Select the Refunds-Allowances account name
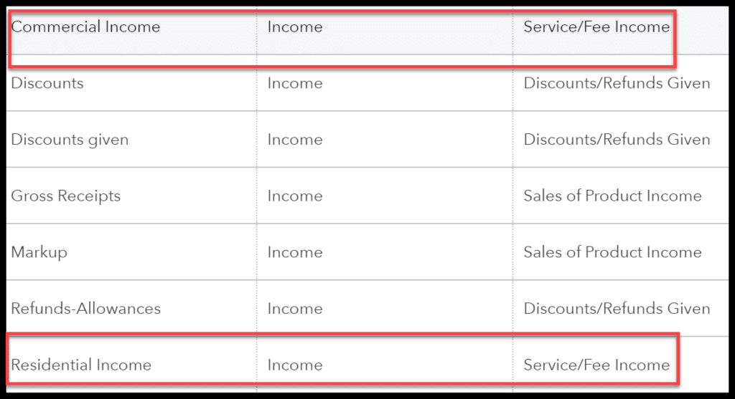This screenshot has width=735, height=399. (x=85, y=309)
